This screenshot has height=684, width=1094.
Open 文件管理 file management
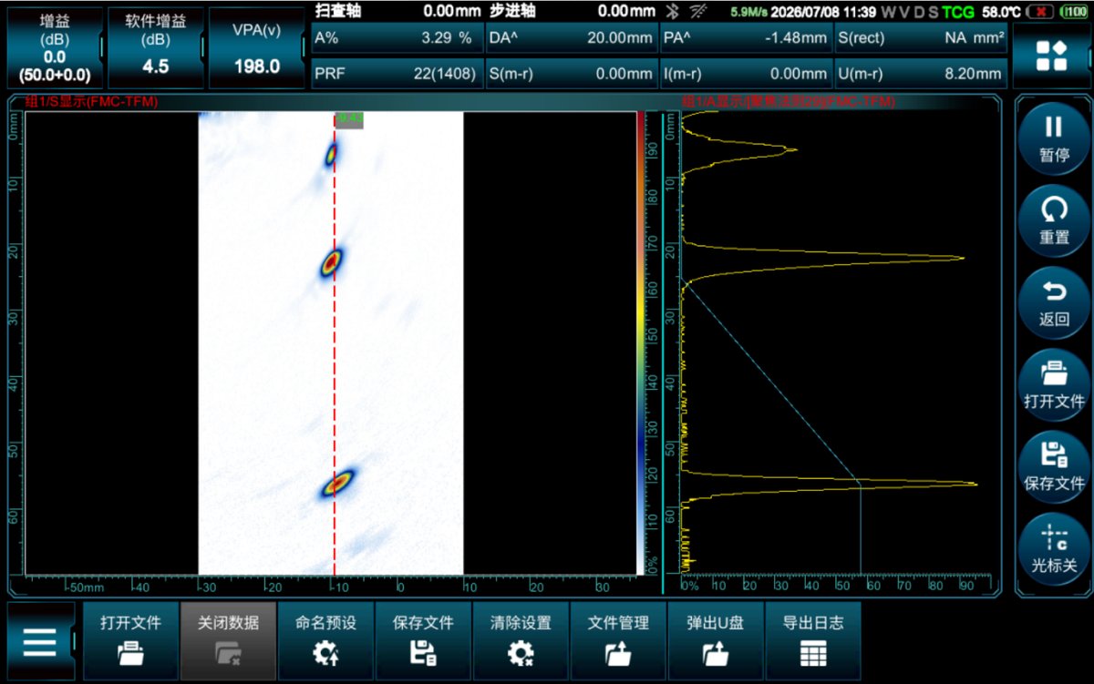[x=619, y=640]
